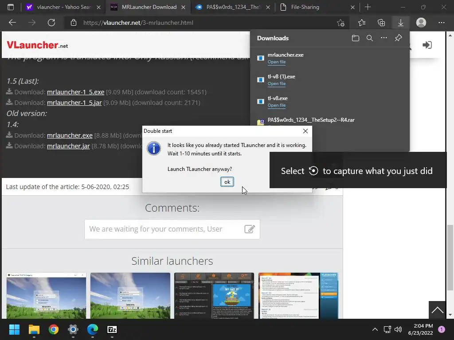Open the Collections toolbar icon
Viewport: 454px width, 340px height.
pos(381,23)
